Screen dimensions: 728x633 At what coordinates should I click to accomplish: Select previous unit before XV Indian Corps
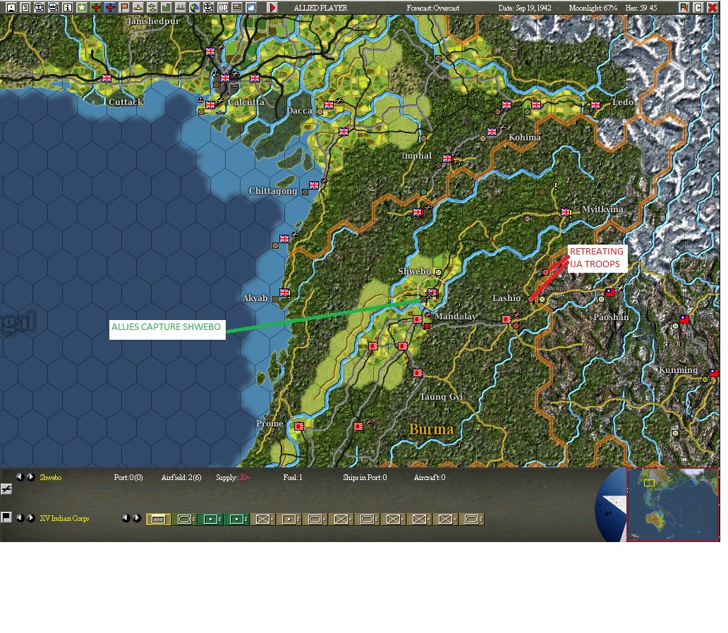pos(20,518)
